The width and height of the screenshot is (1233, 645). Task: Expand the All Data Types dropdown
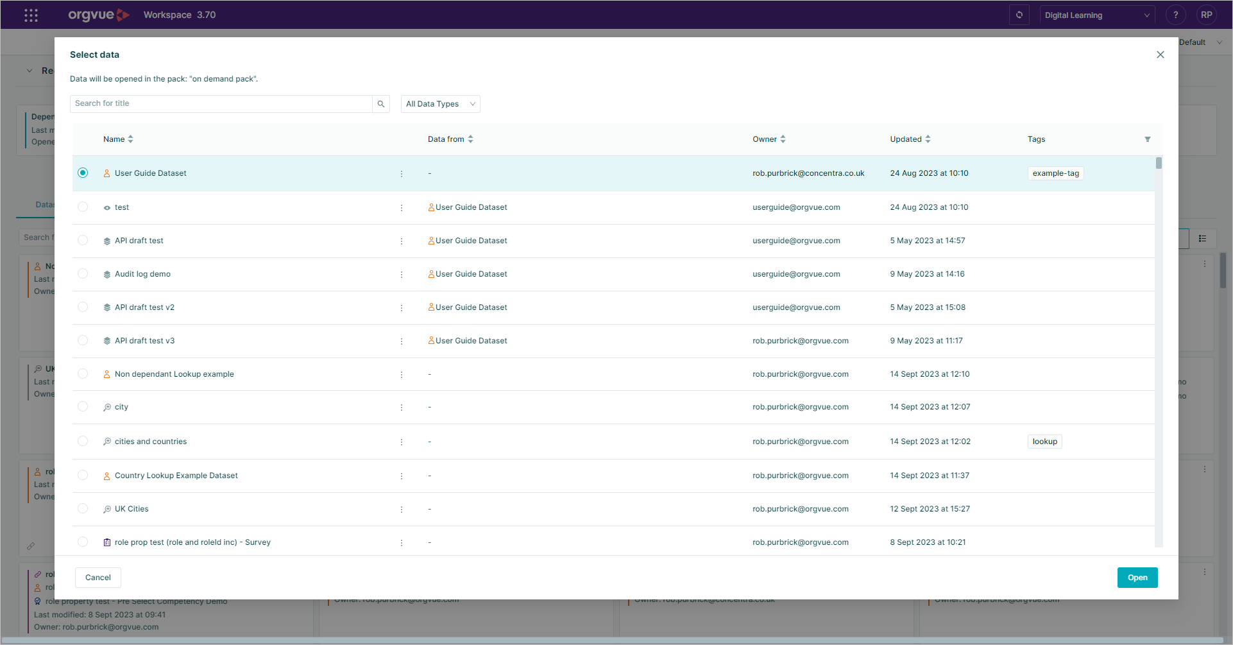coord(441,104)
